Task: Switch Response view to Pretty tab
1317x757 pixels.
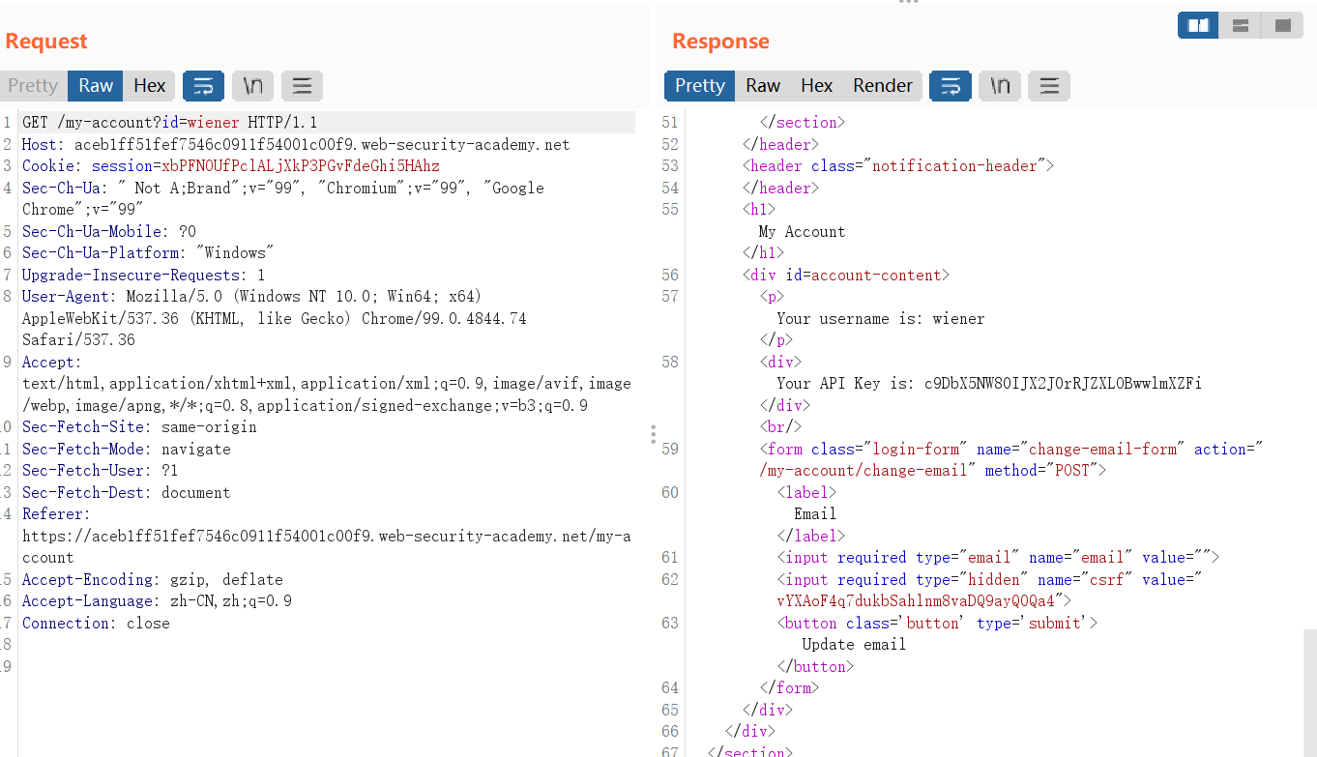Action: point(700,86)
